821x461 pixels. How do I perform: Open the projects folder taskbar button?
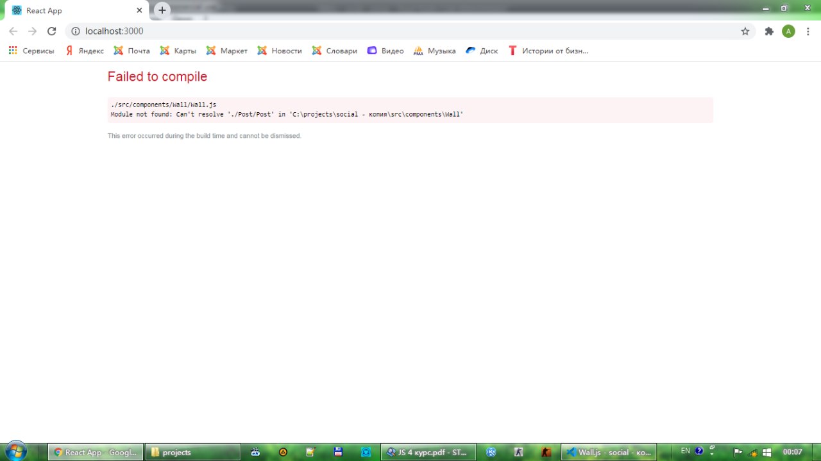point(192,452)
